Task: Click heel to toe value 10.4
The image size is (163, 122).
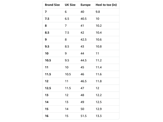Action: [x=99, y=33]
